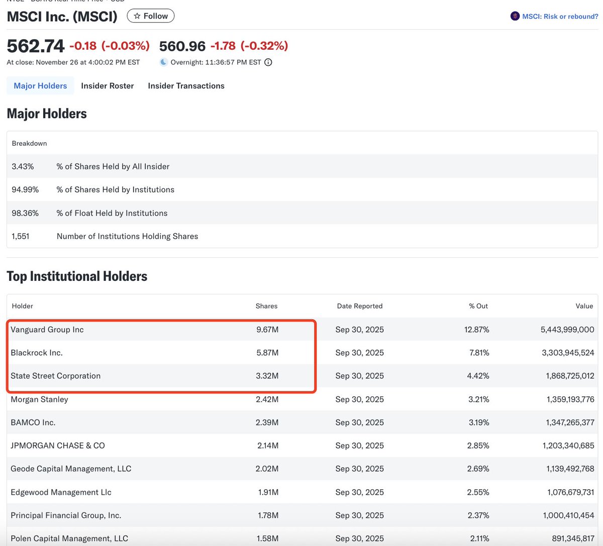Select the Major Holders tab
The height and width of the screenshot is (546, 603).
40,86
